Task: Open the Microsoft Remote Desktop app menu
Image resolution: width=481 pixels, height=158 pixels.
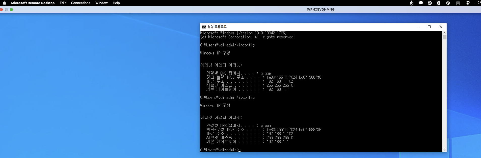Action: 33,3
